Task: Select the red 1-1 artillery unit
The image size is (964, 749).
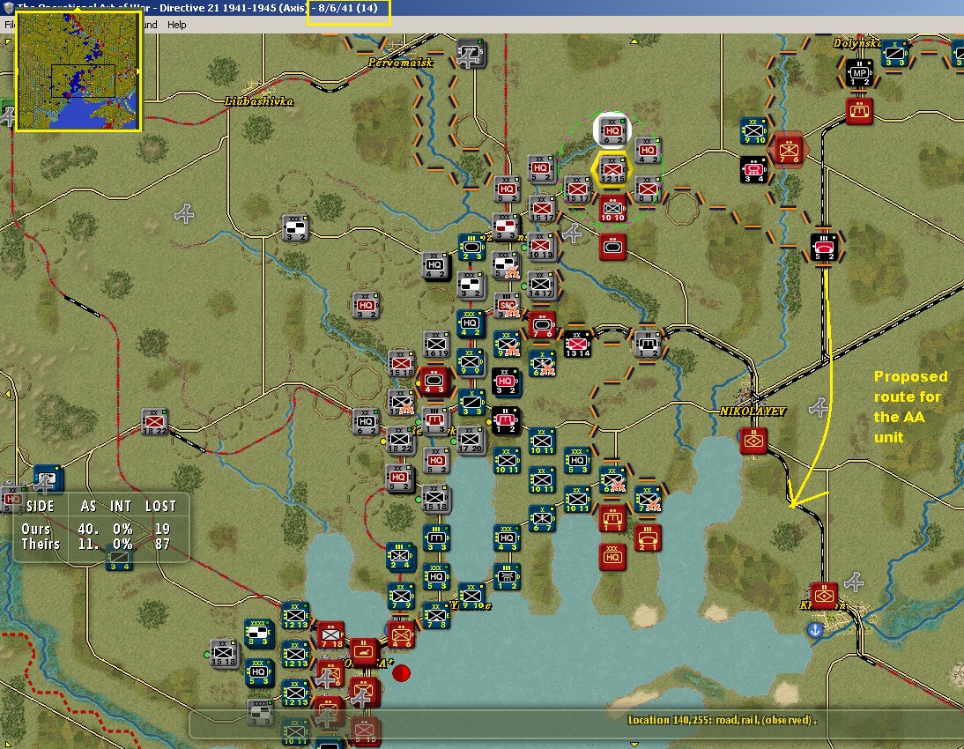Action: [x=612, y=519]
